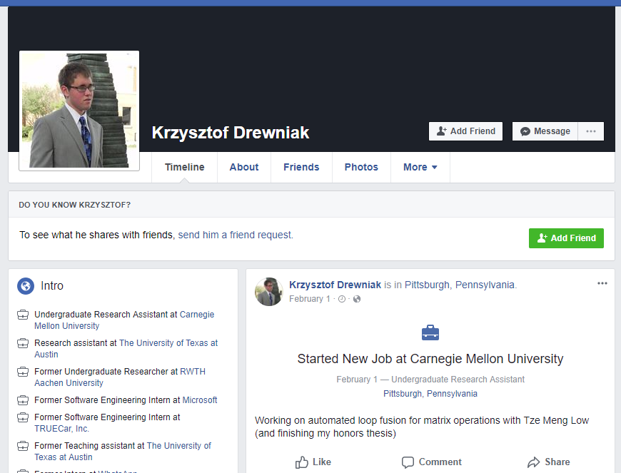Click the Add Friend button on cover photo
This screenshot has height=473, width=621.
tap(465, 131)
